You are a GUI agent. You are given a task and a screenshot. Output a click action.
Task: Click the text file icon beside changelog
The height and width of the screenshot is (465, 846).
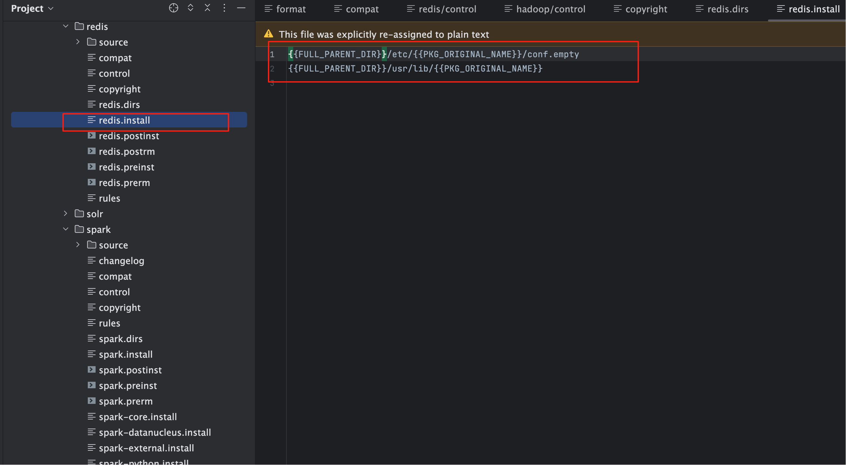pos(92,260)
